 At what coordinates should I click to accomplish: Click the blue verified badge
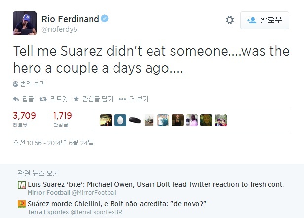[x=105, y=19]
